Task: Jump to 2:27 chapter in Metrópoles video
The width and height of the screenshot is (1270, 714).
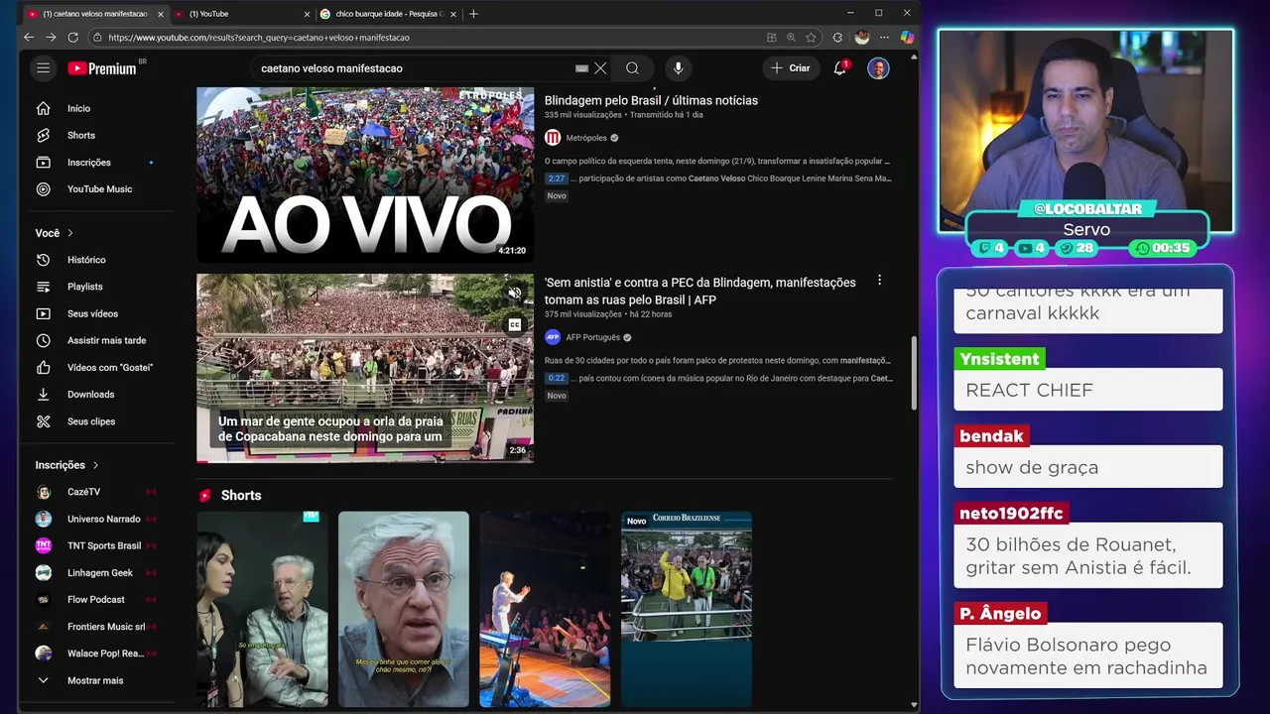Action: (x=557, y=178)
